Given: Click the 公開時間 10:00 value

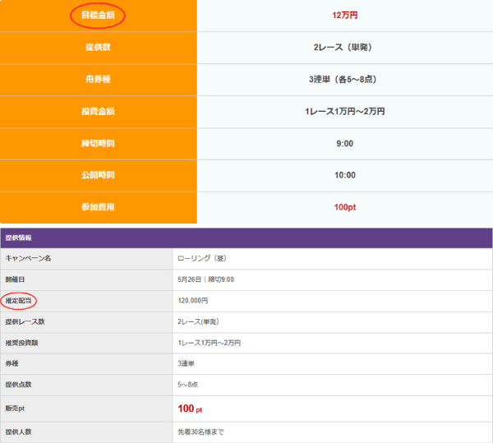Looking at the screenshot, I should (344, 175).
